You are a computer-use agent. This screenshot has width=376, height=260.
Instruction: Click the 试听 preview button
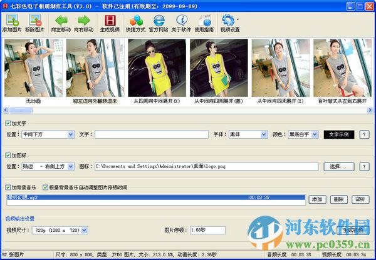(x=360, y=199)
